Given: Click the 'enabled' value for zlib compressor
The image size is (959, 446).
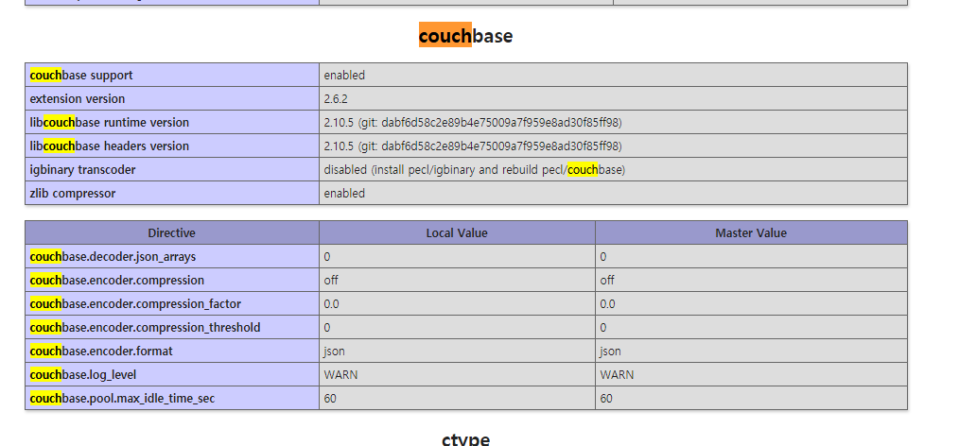Looking at the screenshot, I should click(x=344, y=193).
